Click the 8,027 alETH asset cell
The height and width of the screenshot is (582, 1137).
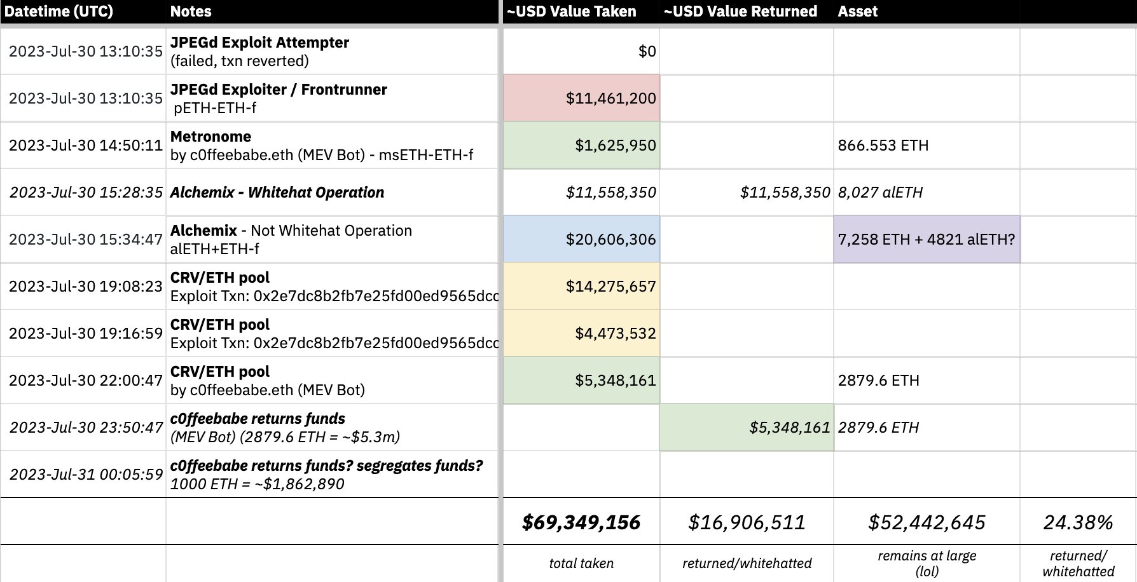[x=927, y=193]
